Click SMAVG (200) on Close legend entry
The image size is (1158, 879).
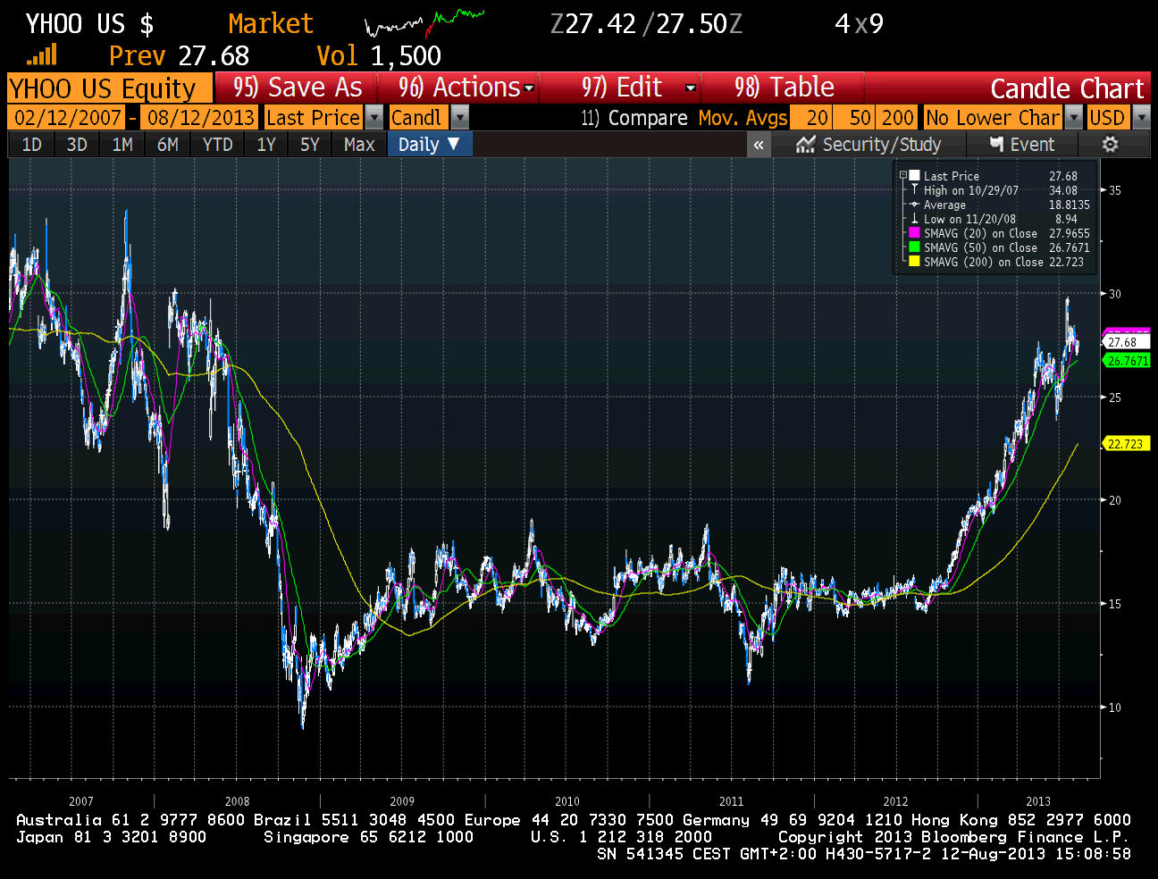[x=984, y=262]
